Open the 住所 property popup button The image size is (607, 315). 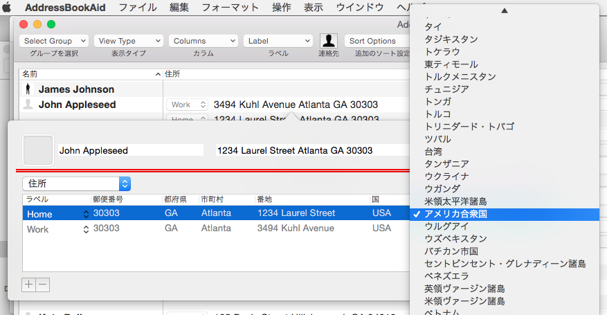(x=77, y=184)
